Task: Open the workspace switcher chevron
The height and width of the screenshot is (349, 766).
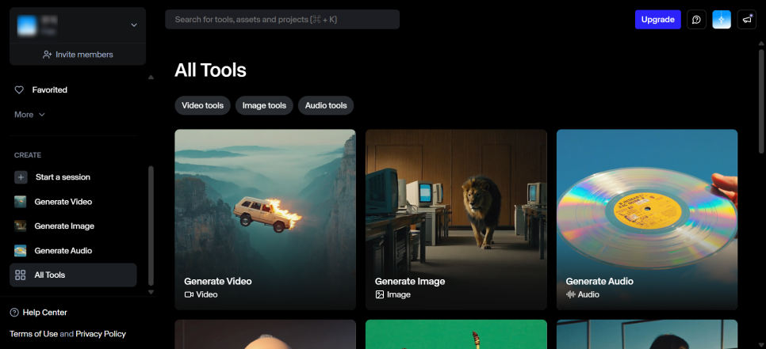Action: click(134, 25)
